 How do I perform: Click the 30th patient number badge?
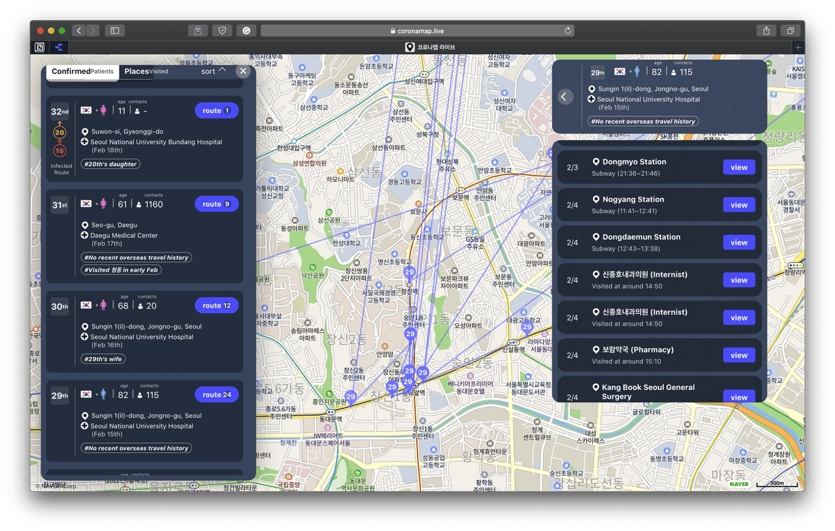pyautogui.click(x=59, y=306)
